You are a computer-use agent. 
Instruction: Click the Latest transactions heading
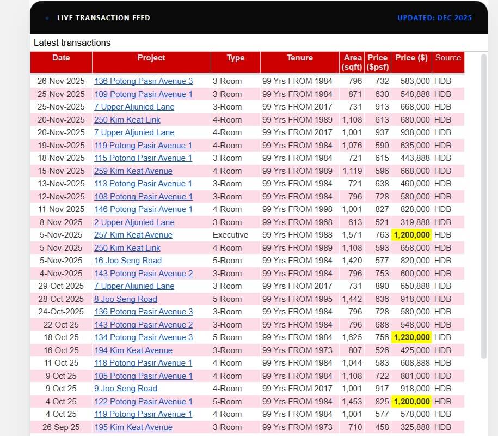[72, 43]
